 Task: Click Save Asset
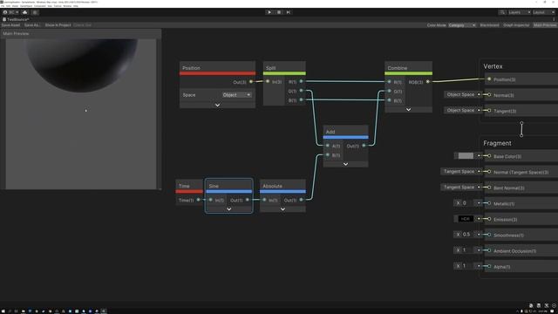[x=10, y=25]
